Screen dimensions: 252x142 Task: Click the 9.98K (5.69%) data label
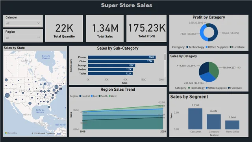(196, 23)
